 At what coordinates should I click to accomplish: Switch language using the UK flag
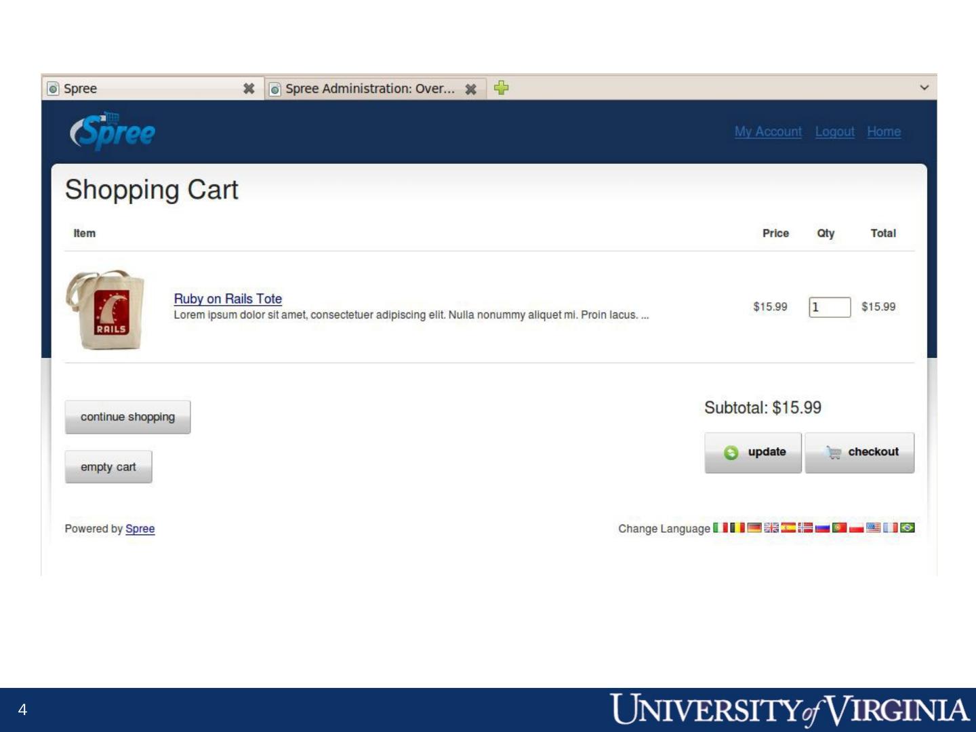[x=771, y=527]
